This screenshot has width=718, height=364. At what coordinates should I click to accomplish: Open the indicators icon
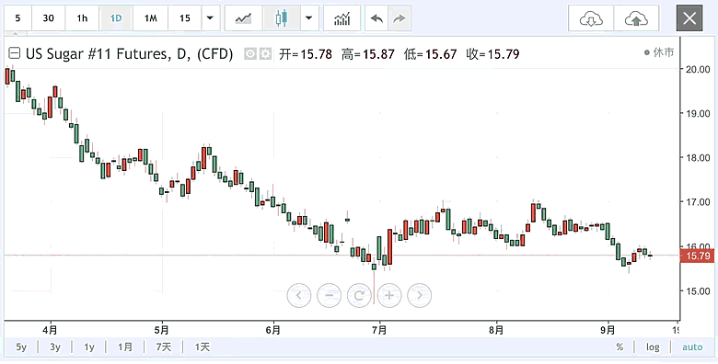click(342, 18)
